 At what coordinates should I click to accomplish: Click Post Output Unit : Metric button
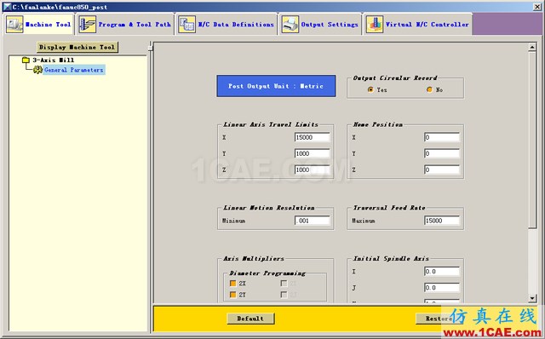(276, 86)
